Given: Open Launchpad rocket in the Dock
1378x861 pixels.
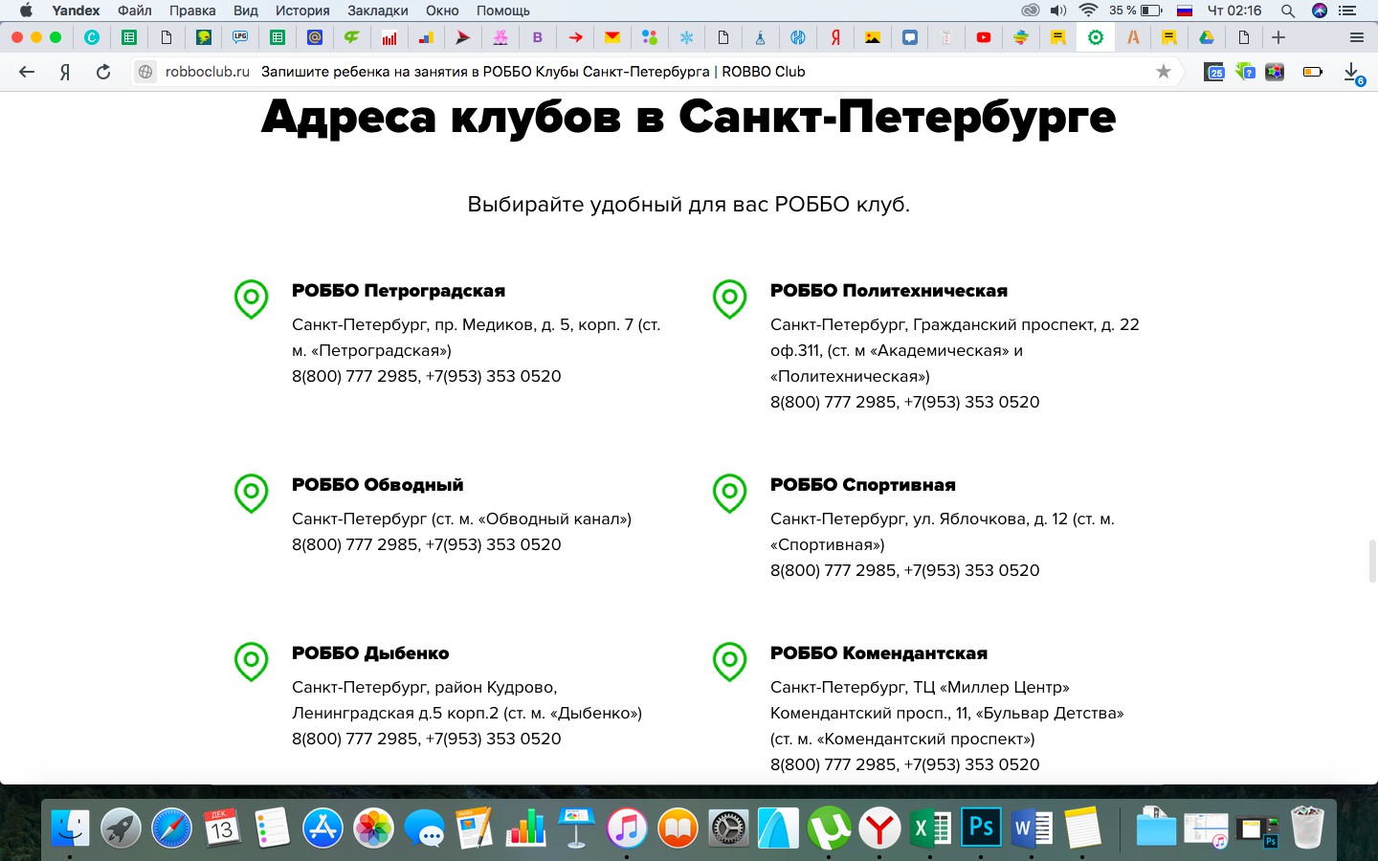Looking at the screenshot, I should click(121, 828).
